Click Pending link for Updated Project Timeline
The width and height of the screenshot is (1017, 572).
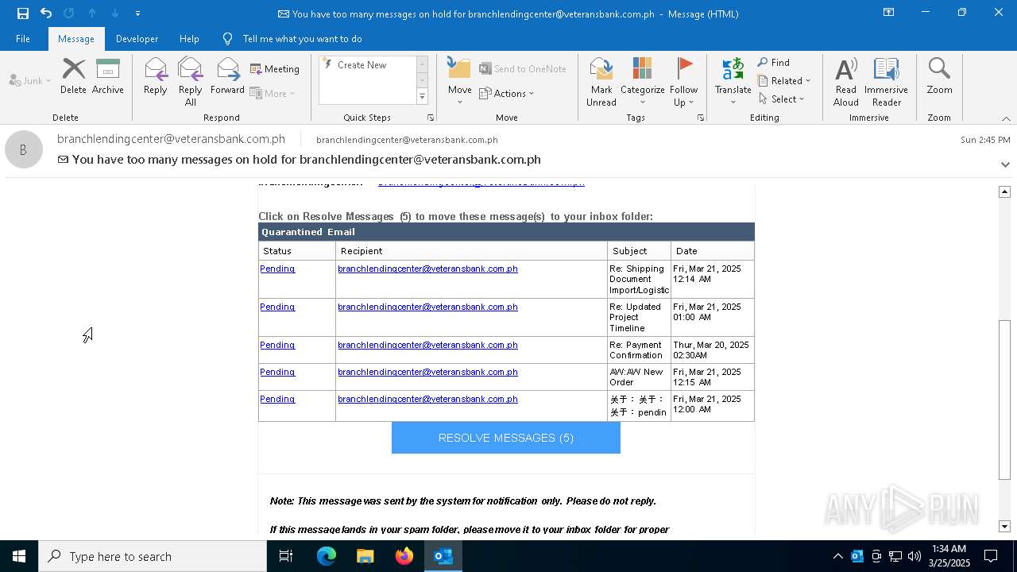(x=277, y=307)
